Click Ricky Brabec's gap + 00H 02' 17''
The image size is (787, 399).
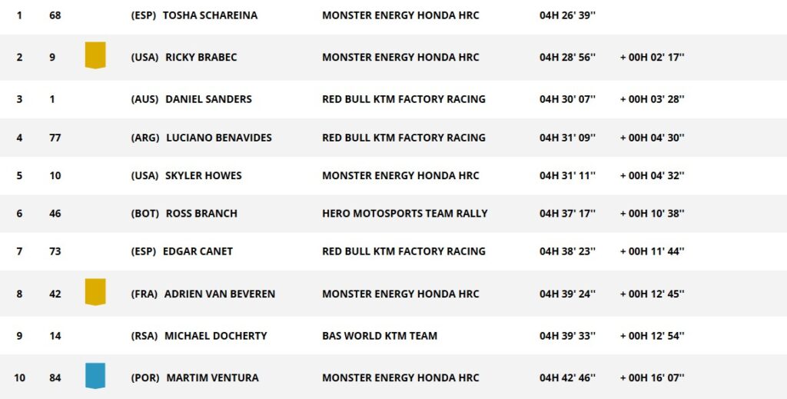pos(652,58)
